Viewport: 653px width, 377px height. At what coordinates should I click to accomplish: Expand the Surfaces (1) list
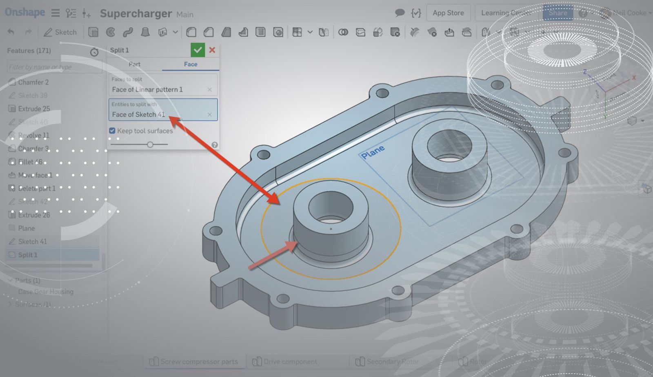point(10,304)
